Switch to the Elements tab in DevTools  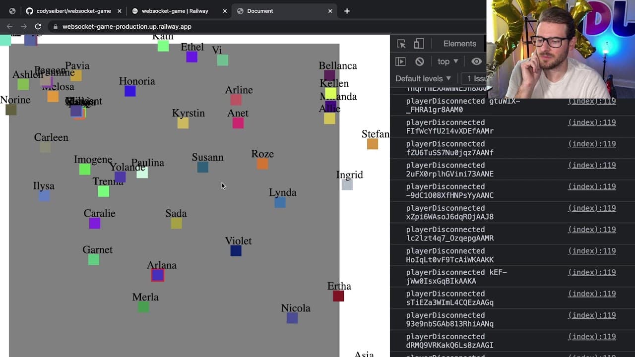(459, 44)
